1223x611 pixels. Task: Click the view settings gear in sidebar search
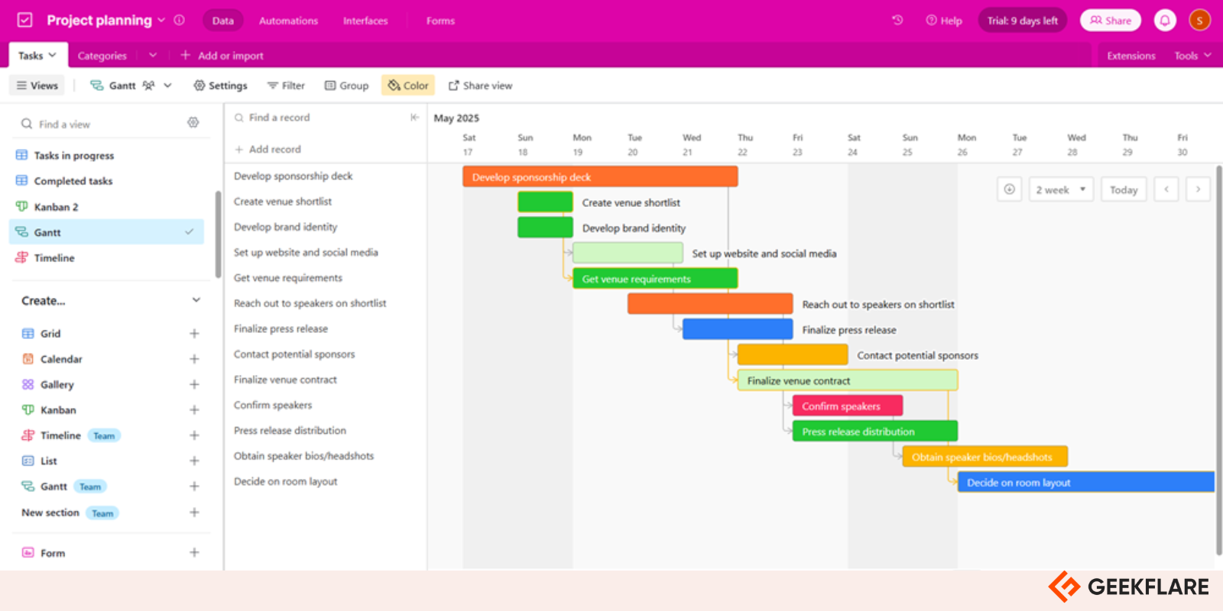point(193,122)
